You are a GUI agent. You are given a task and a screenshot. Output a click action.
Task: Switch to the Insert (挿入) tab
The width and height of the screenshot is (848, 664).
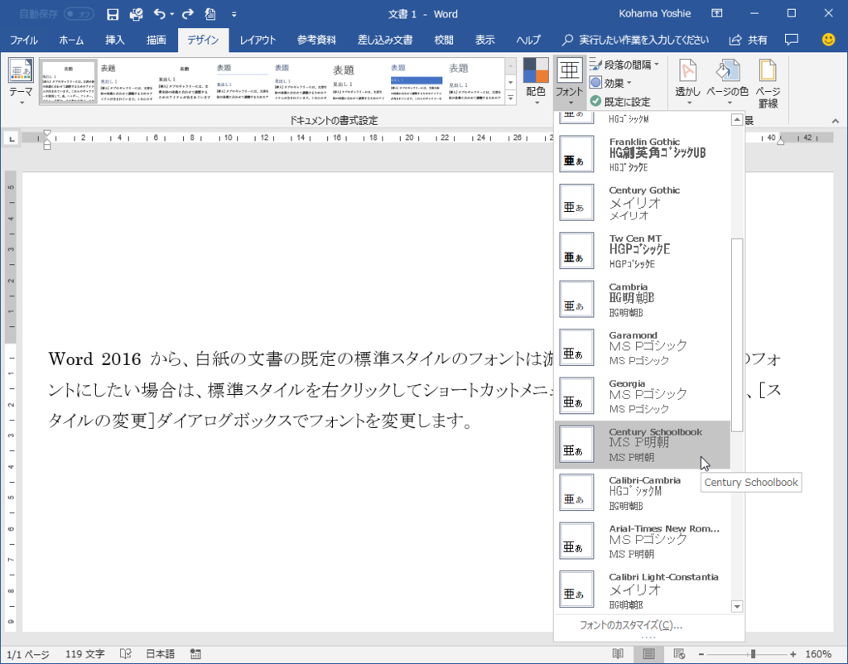[x=114, y=40]
